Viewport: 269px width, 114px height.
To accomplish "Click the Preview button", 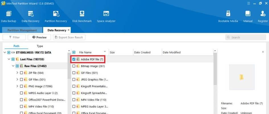I will tap(39, 37).
